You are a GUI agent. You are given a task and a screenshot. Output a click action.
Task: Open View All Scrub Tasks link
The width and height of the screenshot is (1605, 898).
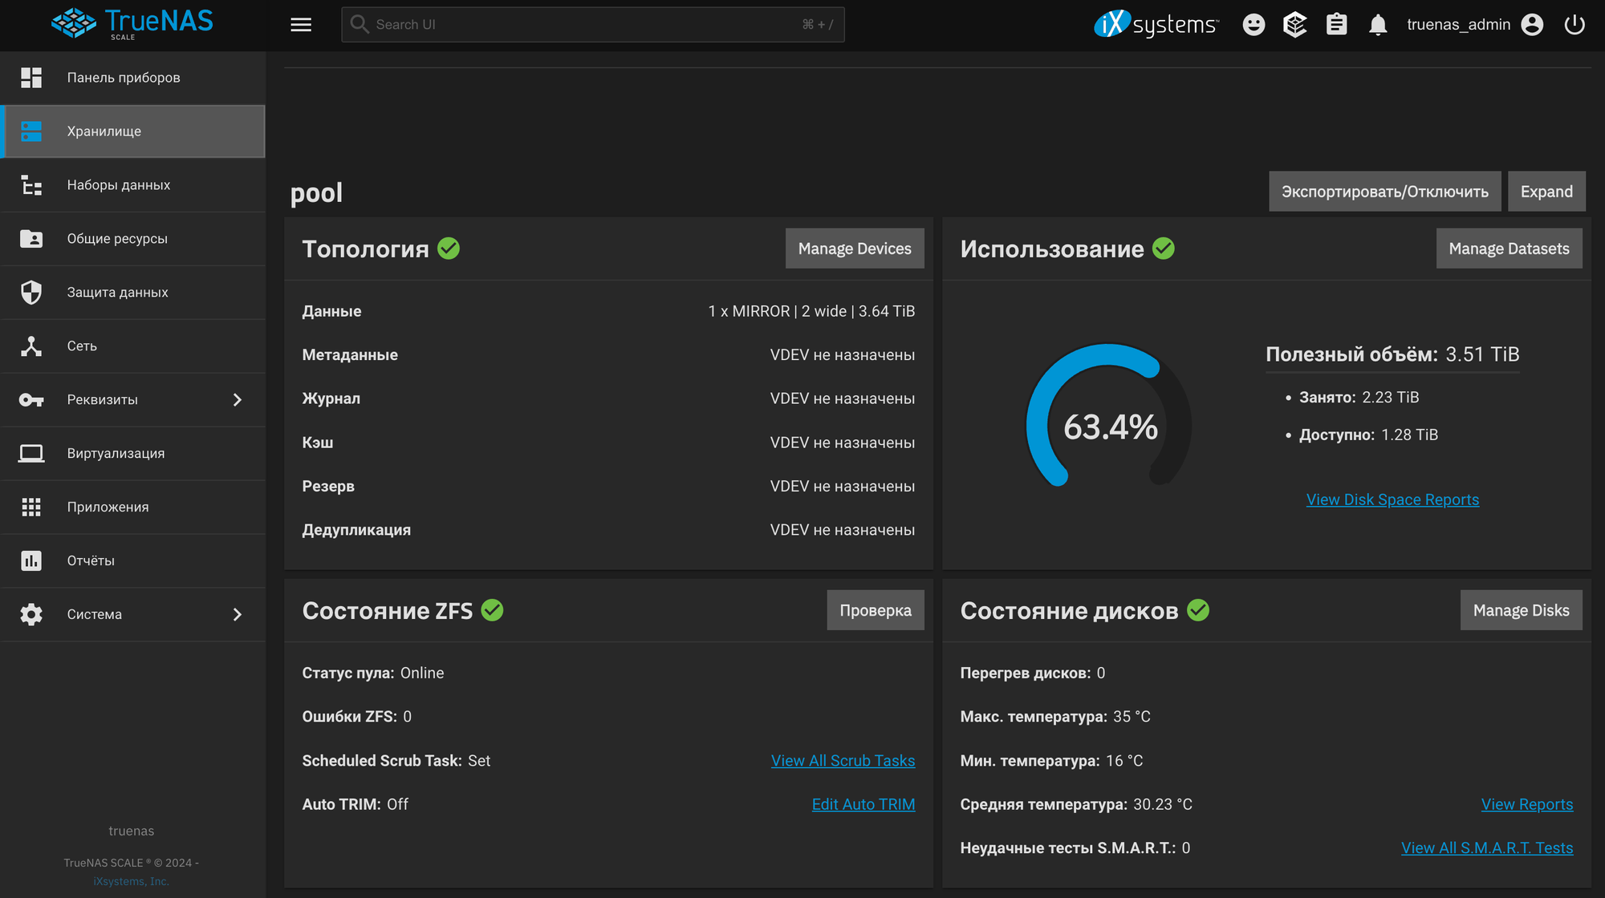843,761
